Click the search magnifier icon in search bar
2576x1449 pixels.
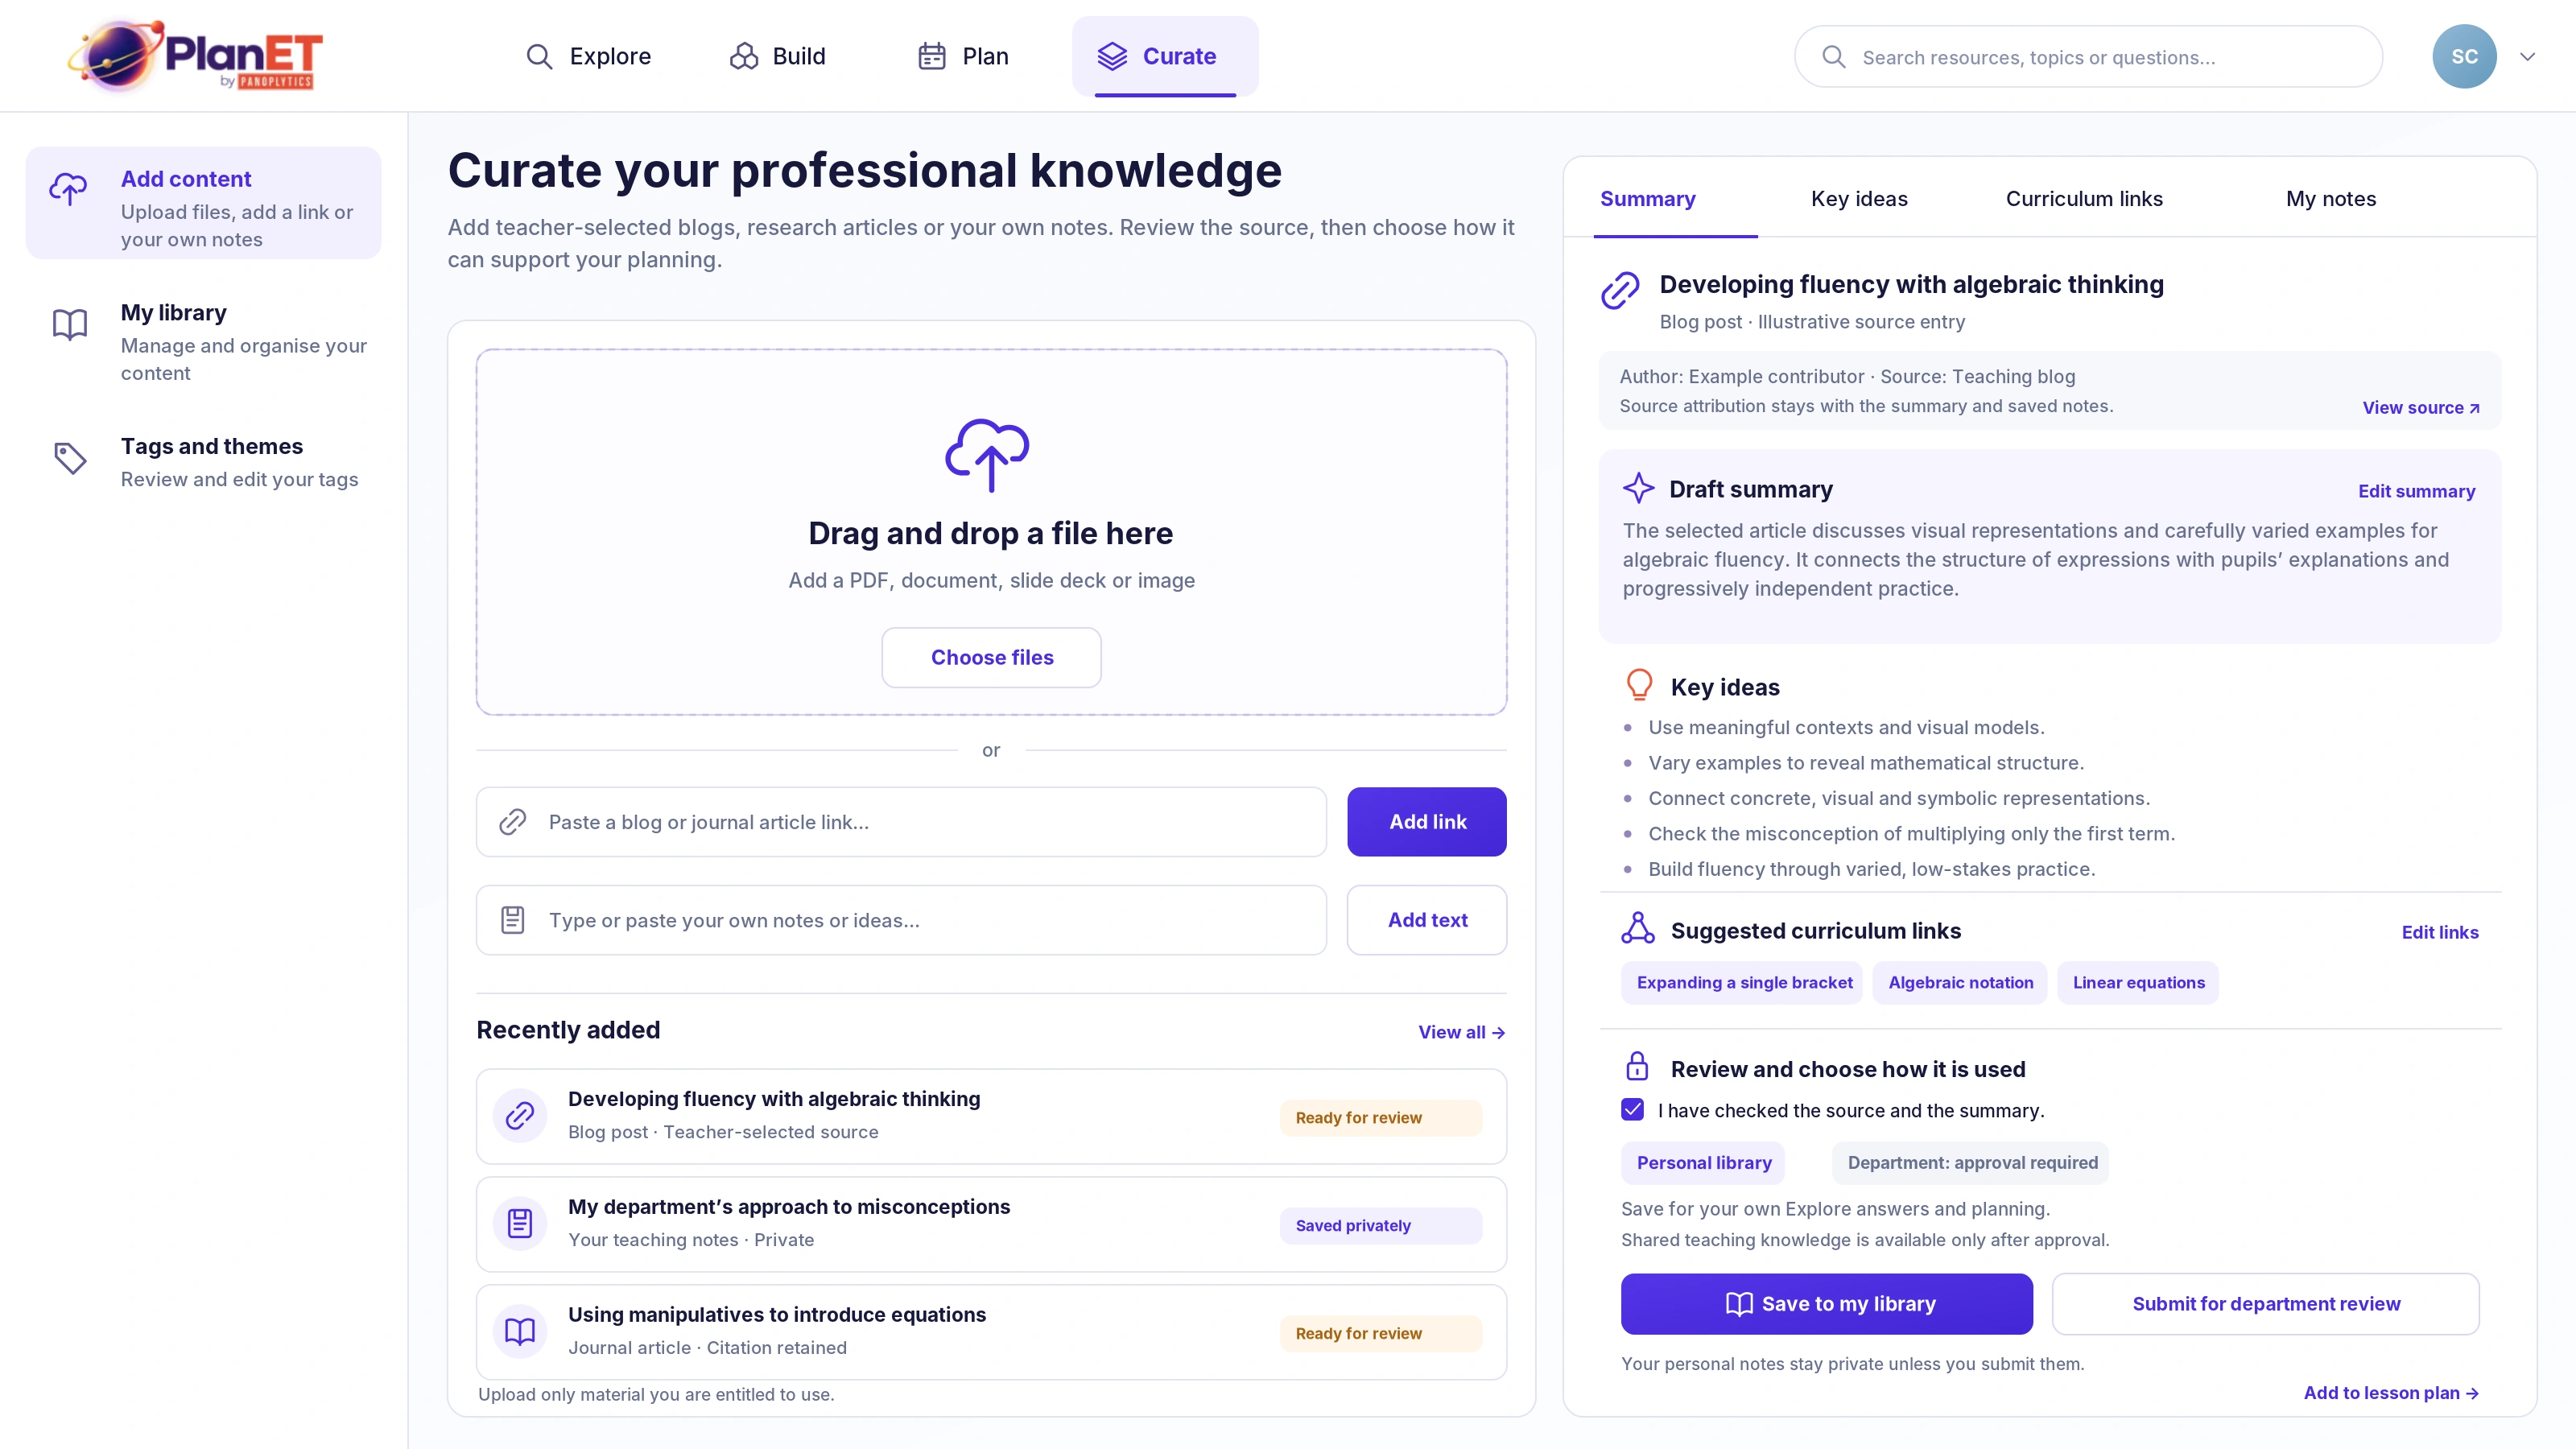coord(1834,57)
